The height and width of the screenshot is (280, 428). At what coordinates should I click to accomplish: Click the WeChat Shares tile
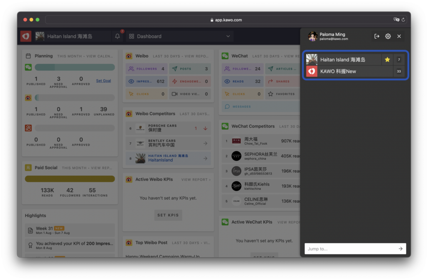point(283,81)
